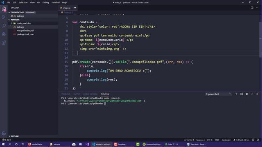Expand the node_modules folder
The image size is (262, 147).
[12, 23]
